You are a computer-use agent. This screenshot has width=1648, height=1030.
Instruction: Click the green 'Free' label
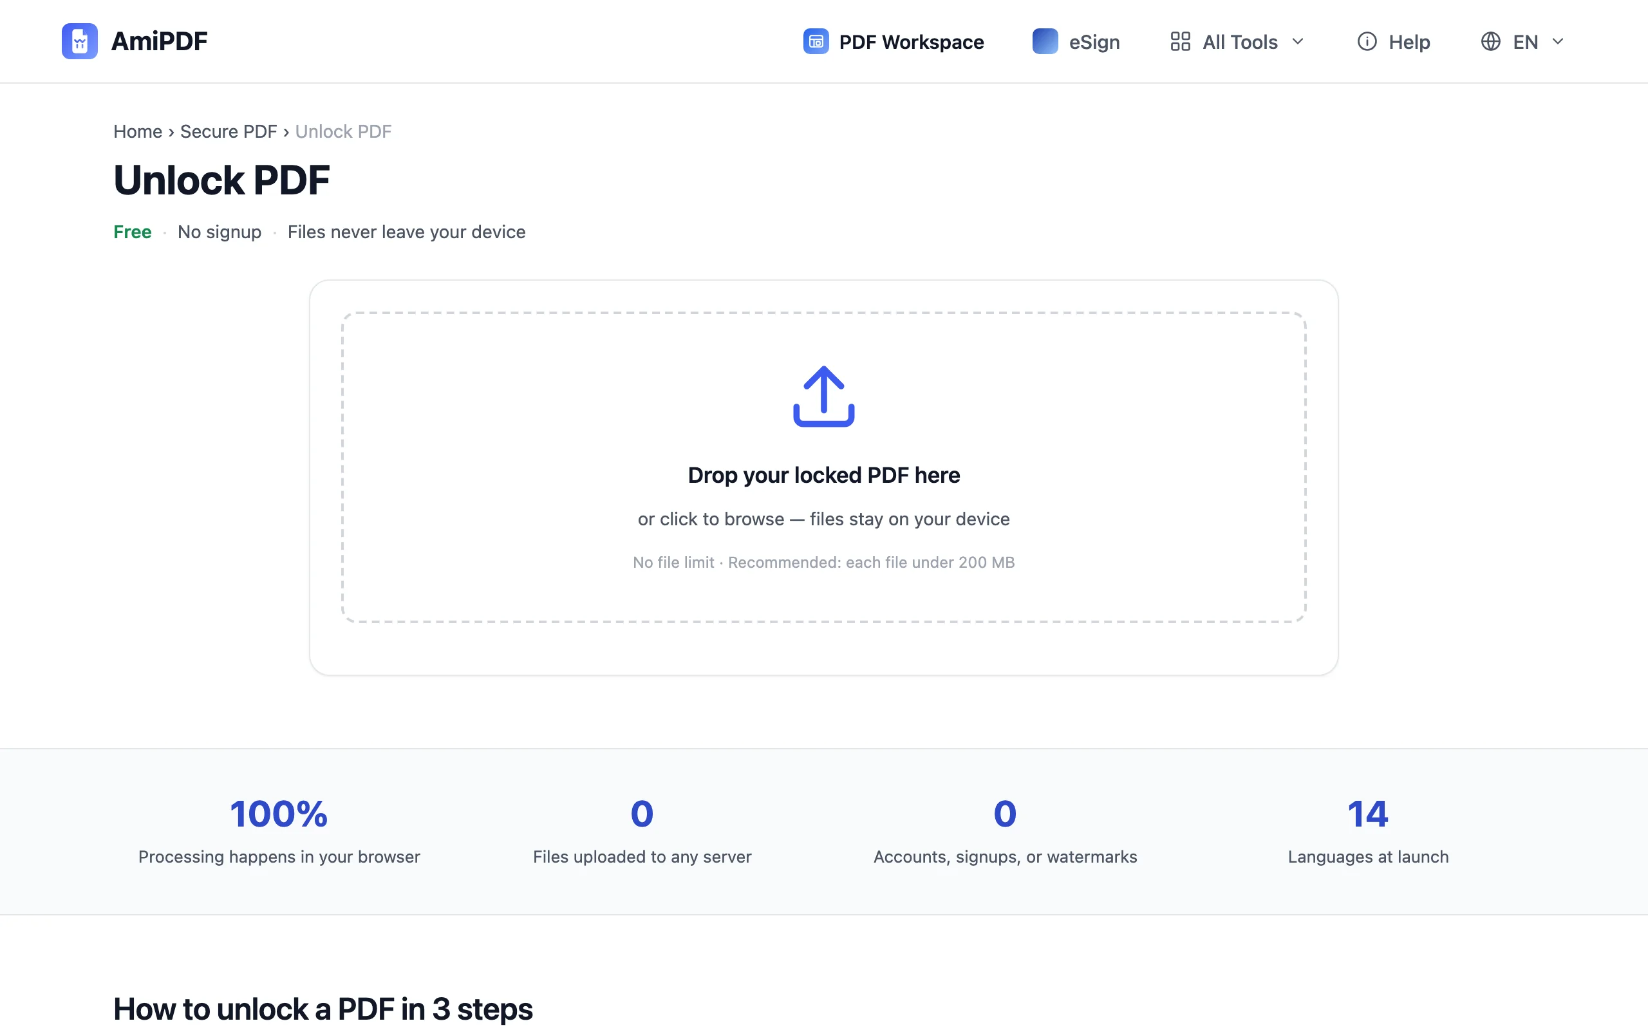(132, 232)
